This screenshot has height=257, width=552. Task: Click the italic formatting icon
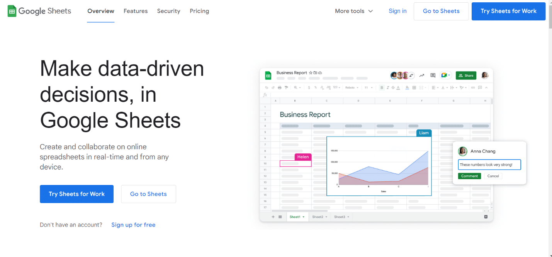(388, 87)
